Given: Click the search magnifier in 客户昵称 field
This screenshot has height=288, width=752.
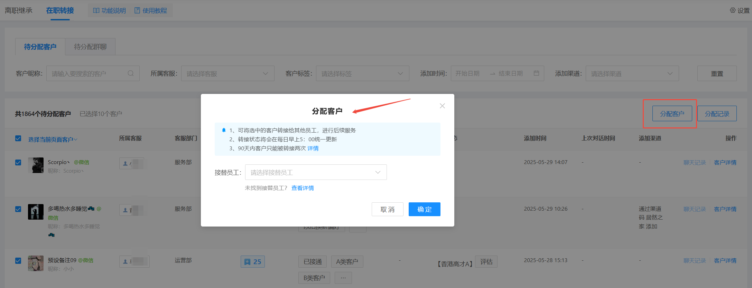Looking at the screenshot, I should [131, 73].
